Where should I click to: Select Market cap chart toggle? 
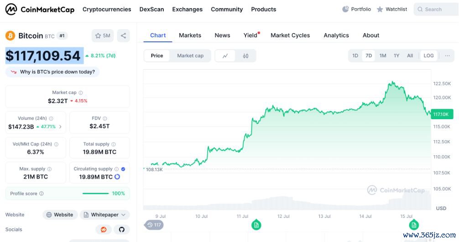tap(190, 56)
